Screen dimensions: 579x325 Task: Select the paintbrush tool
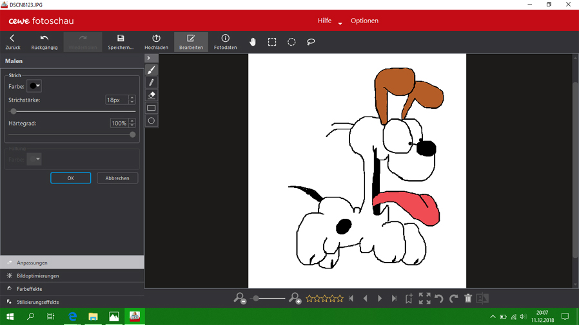coord(152,70)
